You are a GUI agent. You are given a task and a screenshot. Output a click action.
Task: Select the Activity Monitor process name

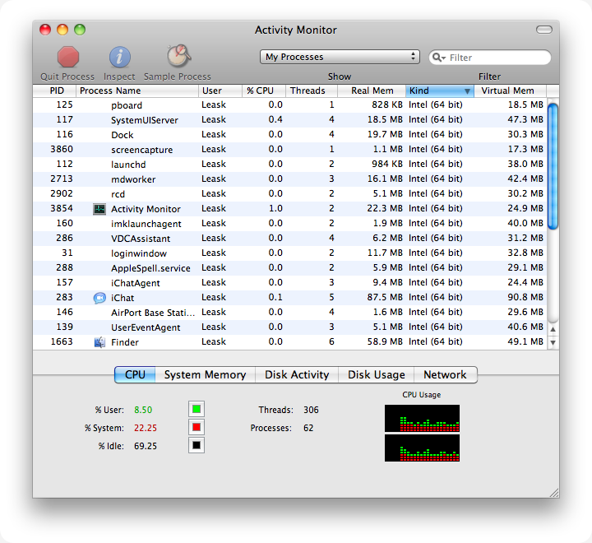(x=146, y=209)
